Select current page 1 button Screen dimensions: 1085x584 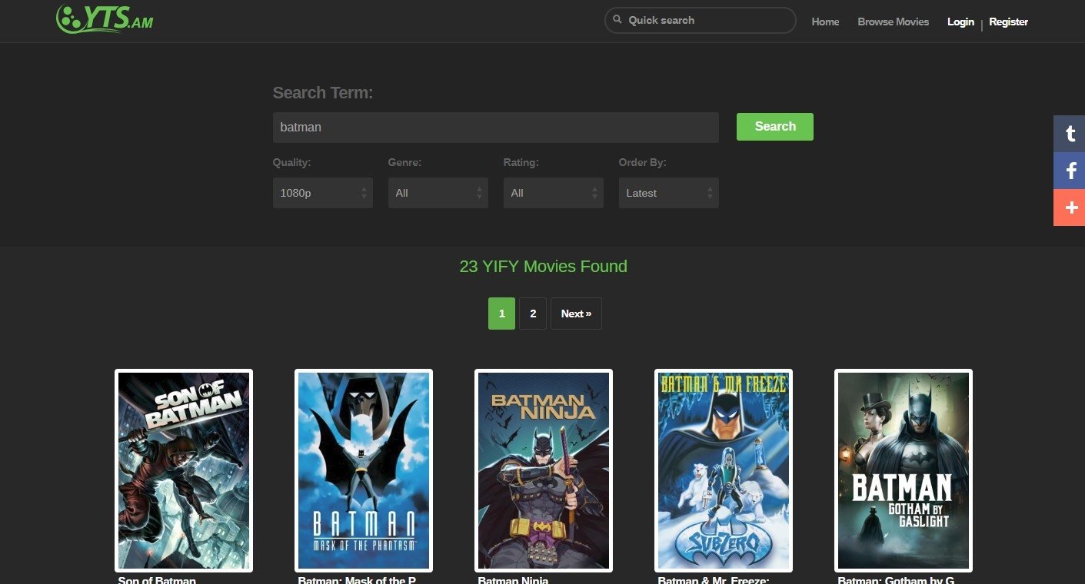pos(501,314)
